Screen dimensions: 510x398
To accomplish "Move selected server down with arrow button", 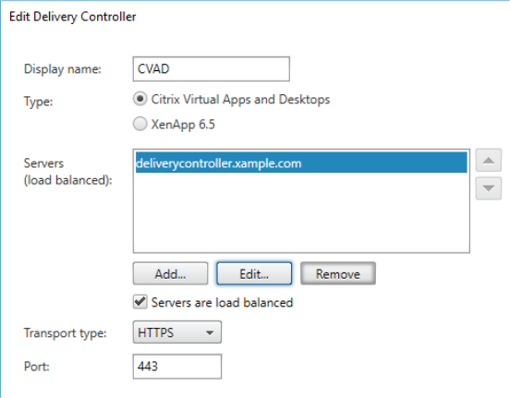I will point(488,188).
